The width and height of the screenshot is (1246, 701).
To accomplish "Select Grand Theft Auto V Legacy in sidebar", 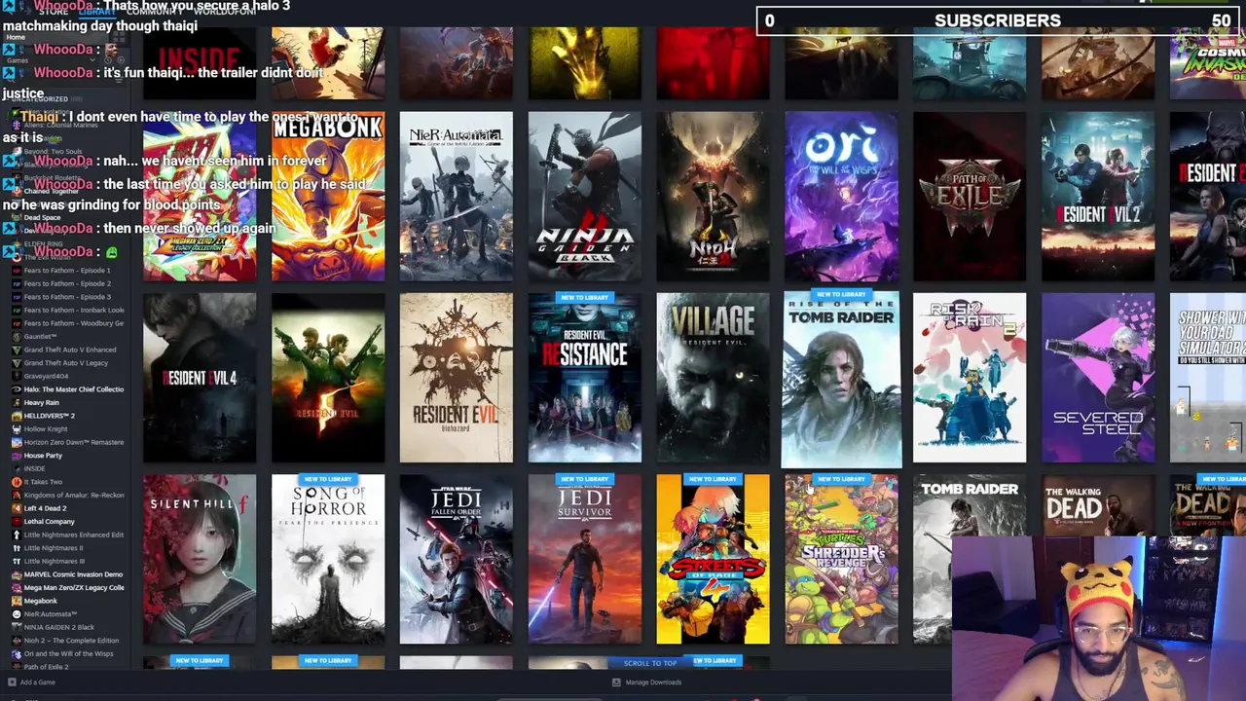I will [66, 363].
